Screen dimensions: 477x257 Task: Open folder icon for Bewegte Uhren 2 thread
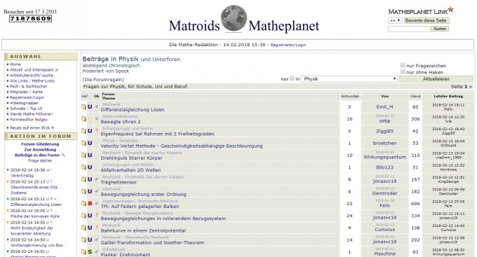click(x=83, y=119)
